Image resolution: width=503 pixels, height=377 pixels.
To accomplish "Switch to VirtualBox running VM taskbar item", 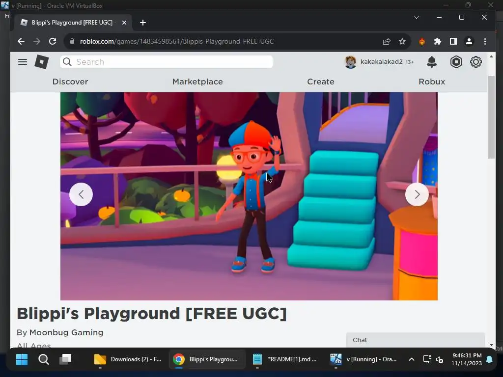I will pos(363,359).
